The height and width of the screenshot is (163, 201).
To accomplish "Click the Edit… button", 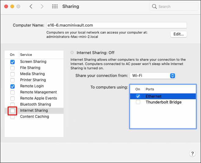I will point(179,34).
